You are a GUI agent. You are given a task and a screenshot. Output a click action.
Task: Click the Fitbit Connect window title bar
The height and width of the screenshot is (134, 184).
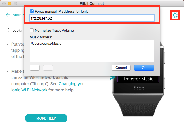point(92,3)
